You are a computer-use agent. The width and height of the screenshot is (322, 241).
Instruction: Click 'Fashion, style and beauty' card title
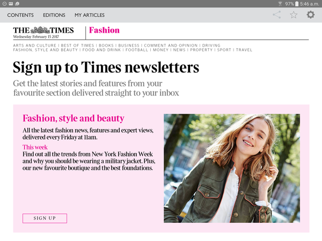[74, 118]
